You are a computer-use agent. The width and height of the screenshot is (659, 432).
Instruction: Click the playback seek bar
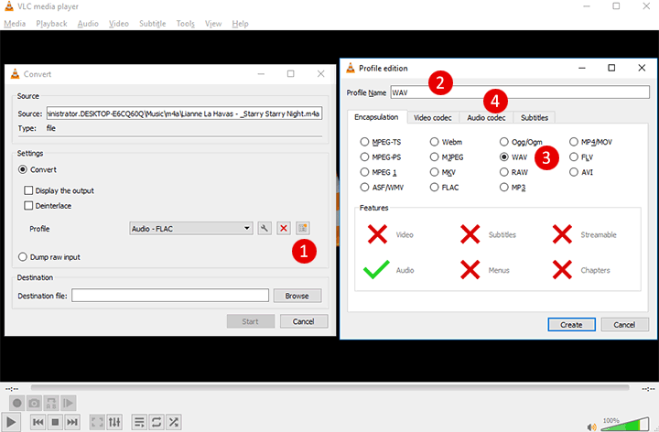(x=329, y=388)
